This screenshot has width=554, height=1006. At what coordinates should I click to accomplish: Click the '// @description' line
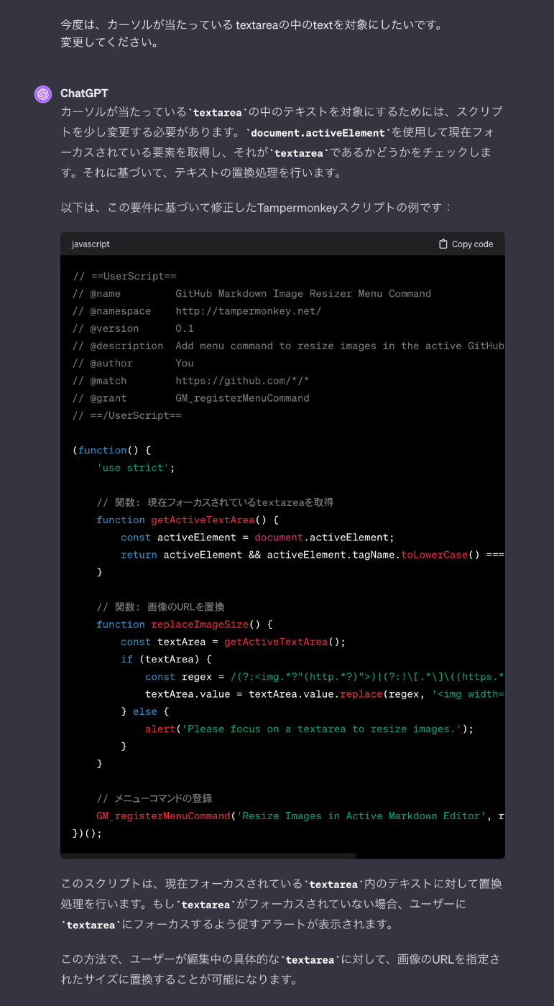(288, 346)
